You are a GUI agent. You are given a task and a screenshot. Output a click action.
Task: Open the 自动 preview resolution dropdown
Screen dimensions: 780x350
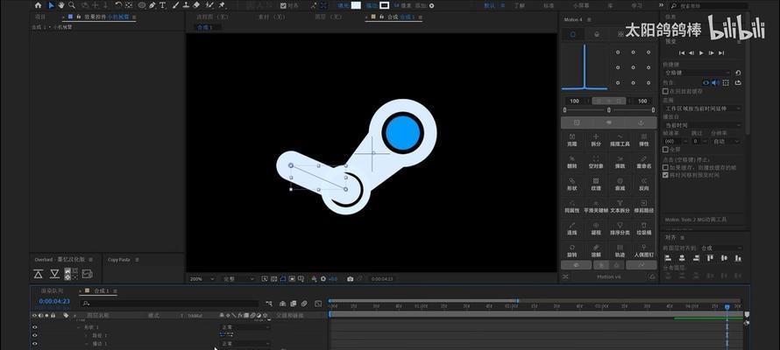click(727, 142)
